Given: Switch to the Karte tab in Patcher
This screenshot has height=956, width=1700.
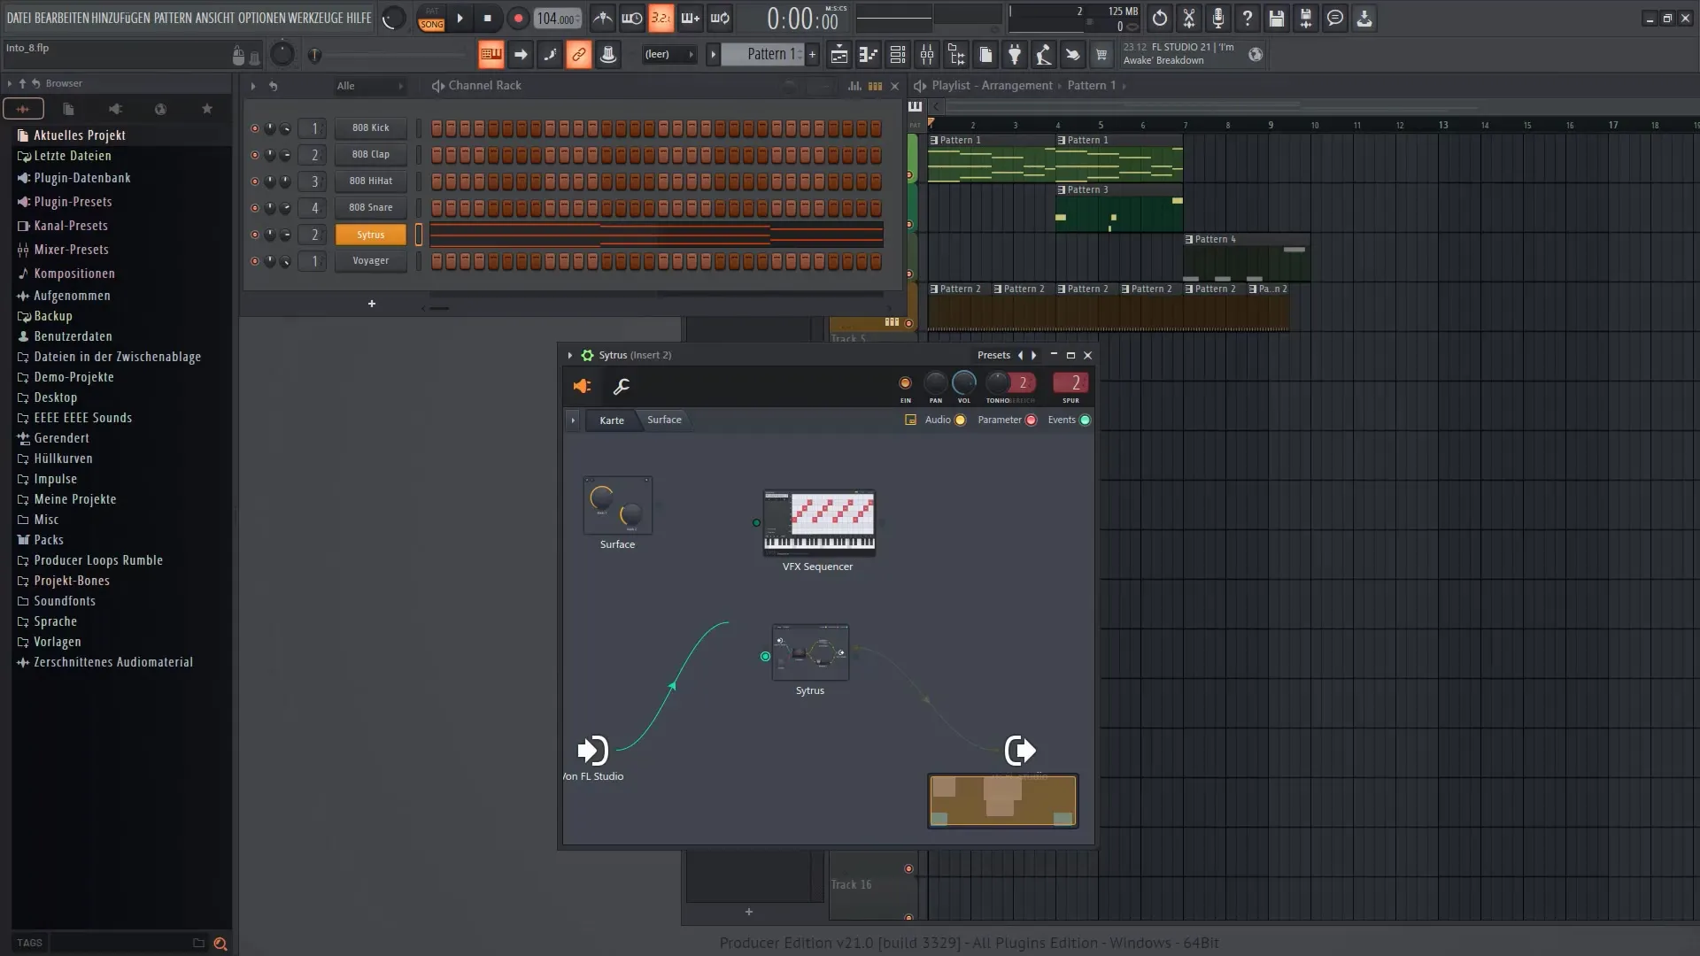Looking at the screenshot, I should (612, 420).
